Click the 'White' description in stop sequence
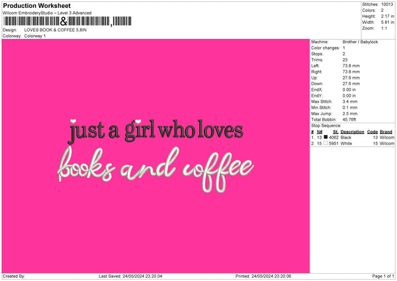 (x=346, y=144)
